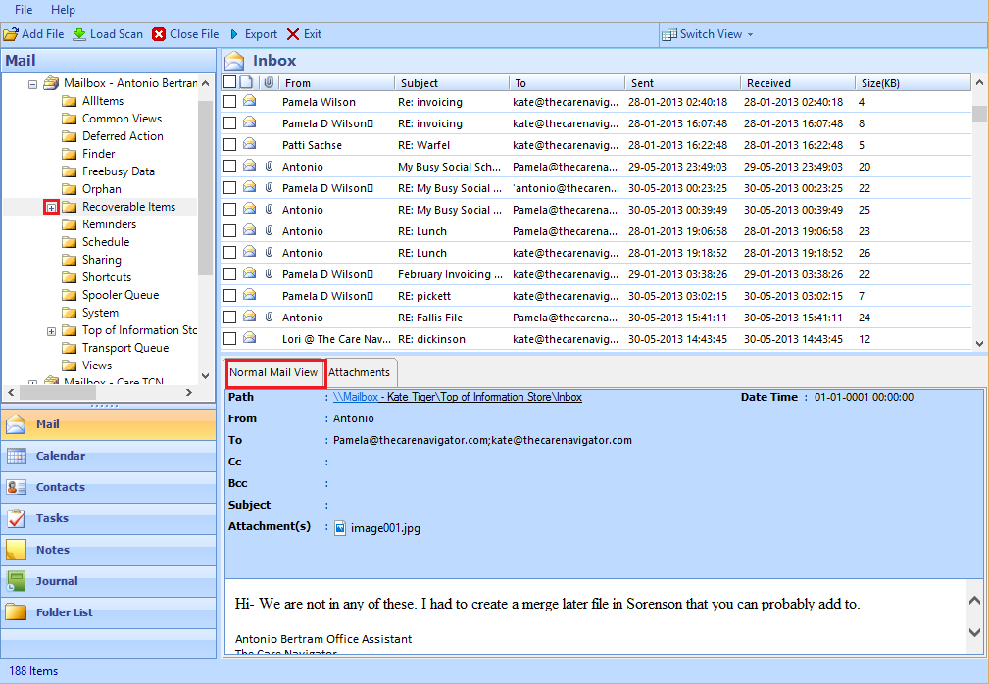Click the Switch View layout icon
Screen dimensions: 989x684
coord(669,34)
